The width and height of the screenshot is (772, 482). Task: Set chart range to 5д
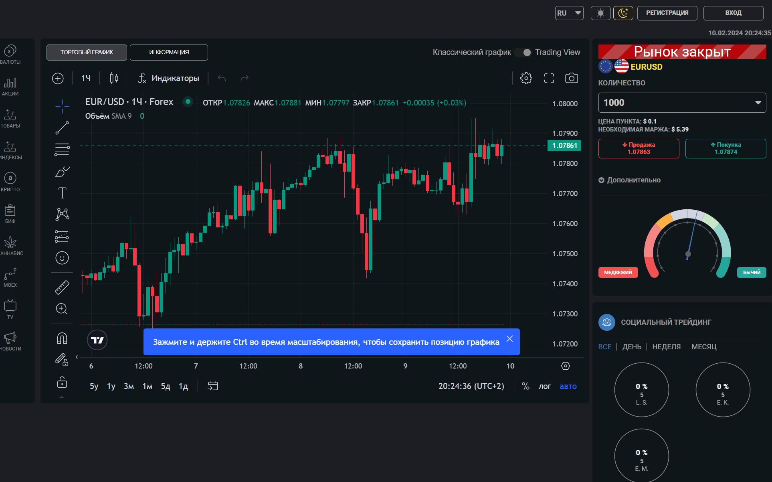(166, 386)
